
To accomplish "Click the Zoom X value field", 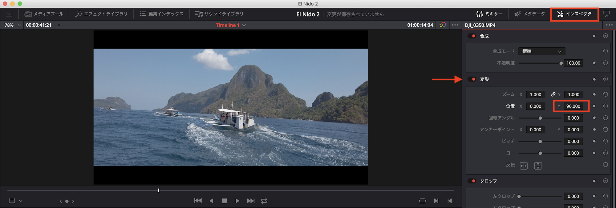I will point(536,94).
